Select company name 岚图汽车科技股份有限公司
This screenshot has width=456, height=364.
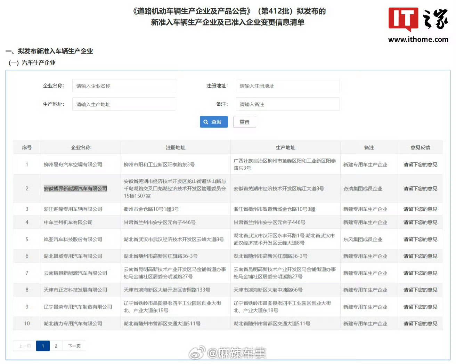[73, 239]
